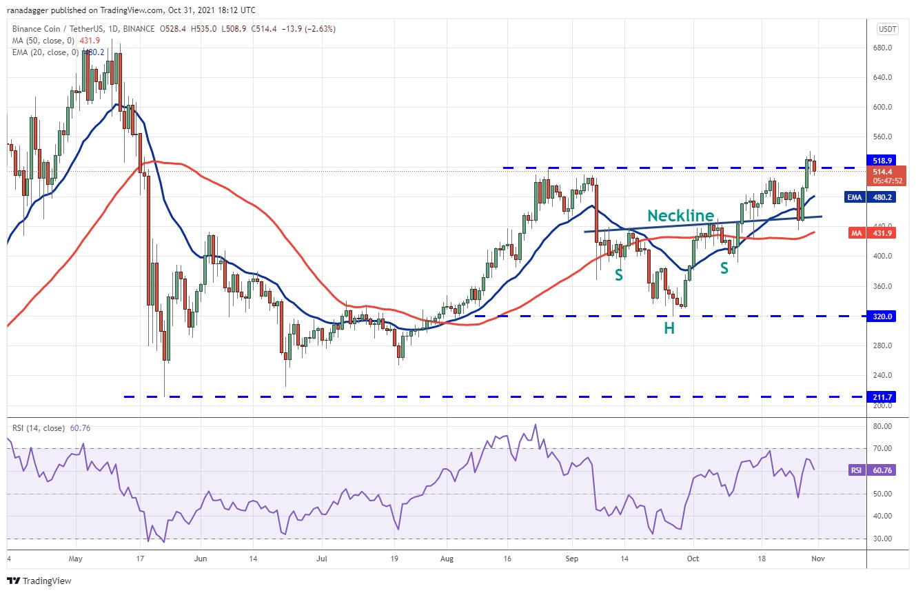The height and width of the screenshot is (593, 916).
Task: Select the Aug label on the time axis
Action: [x=447, y=557]
